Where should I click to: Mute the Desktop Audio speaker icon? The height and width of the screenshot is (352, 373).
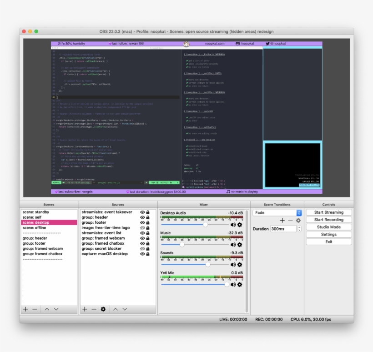pos(233,224)
